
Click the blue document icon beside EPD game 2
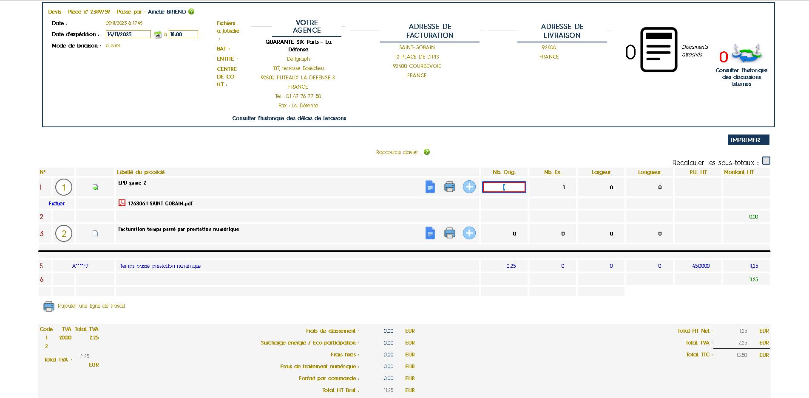pyautogui.click(x=430, y=187)
